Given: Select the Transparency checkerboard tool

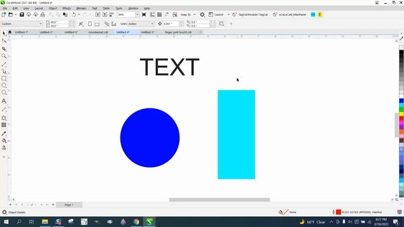Looking at the screenshot, I should click(x=4, y=125).
